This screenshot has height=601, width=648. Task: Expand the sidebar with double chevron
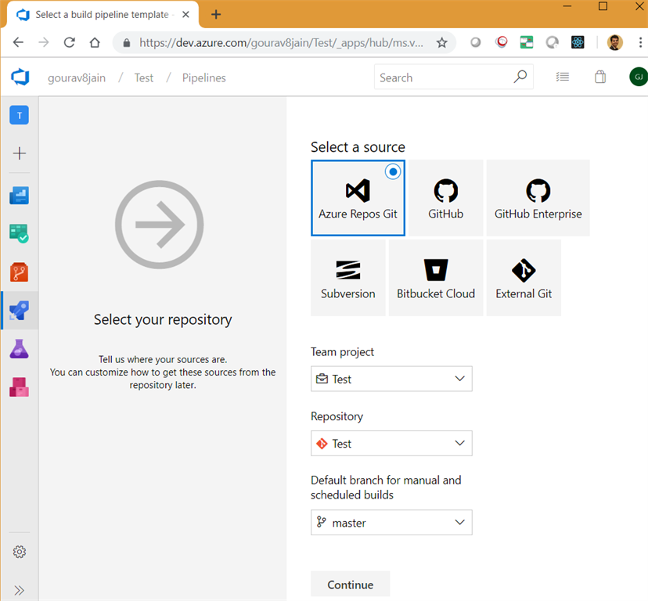19,590
